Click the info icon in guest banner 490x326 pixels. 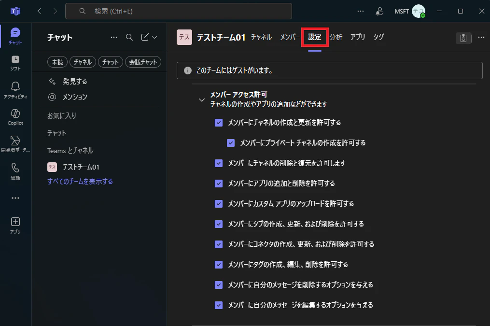(x=187, y=71)
